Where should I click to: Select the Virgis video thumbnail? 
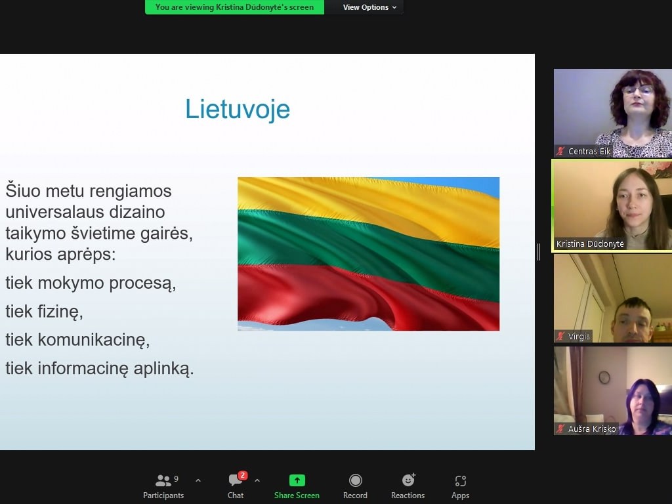coord(613,299)
